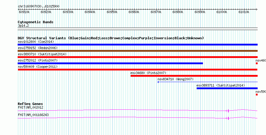
Task: Click the 60940k ruler tick label
Action: 90,12
